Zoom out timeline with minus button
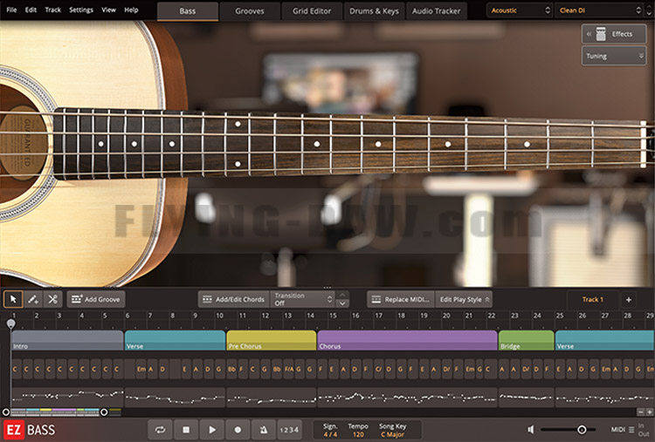The width and height of the screenshot is (655, 442). coord(641,412)
